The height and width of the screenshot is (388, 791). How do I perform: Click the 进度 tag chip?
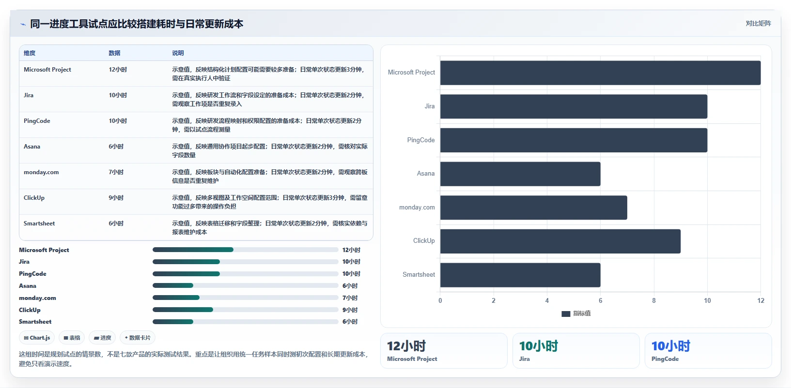tap(103, 338)
